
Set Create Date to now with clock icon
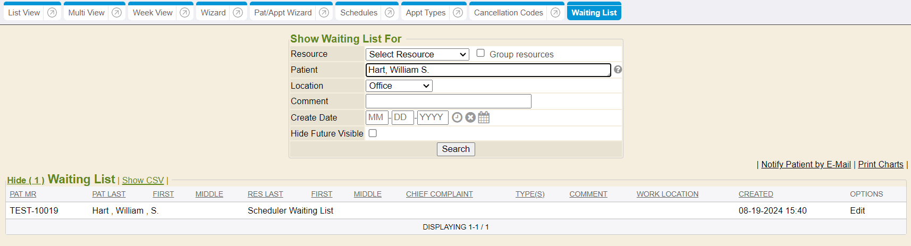tap(457, 117)
